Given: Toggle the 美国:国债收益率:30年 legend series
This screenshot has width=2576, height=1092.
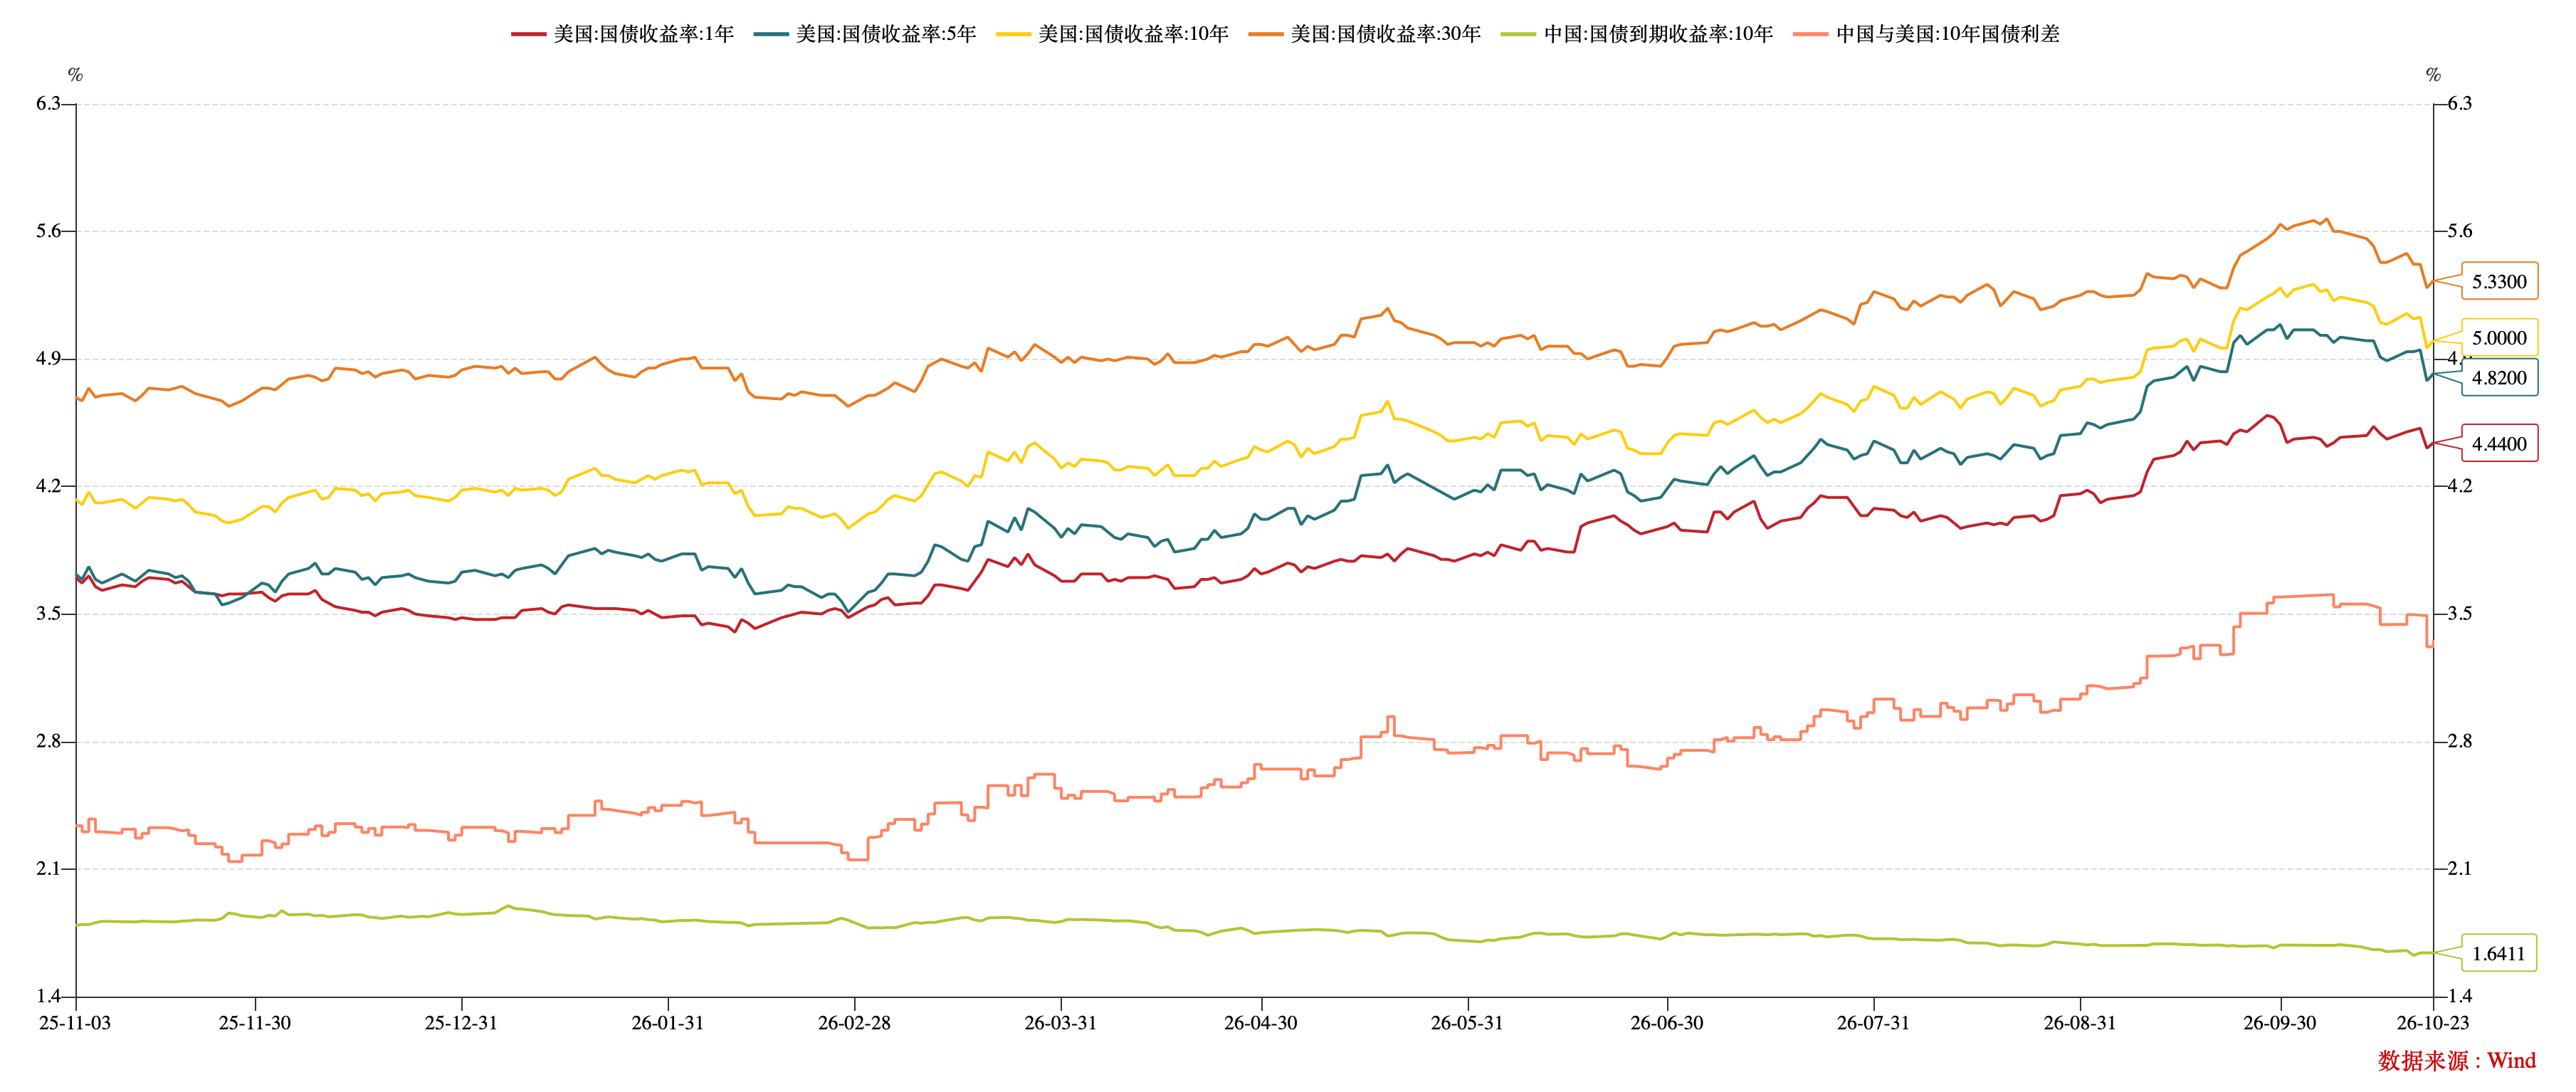Looking at the screenshot, I should (x=1365, y=34).
